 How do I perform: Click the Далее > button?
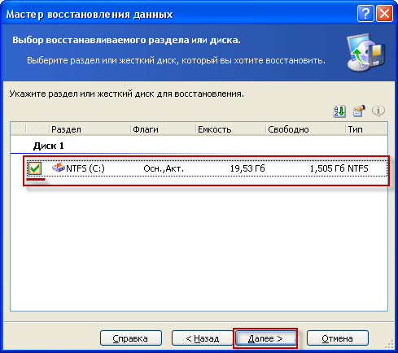coord(265,338)
